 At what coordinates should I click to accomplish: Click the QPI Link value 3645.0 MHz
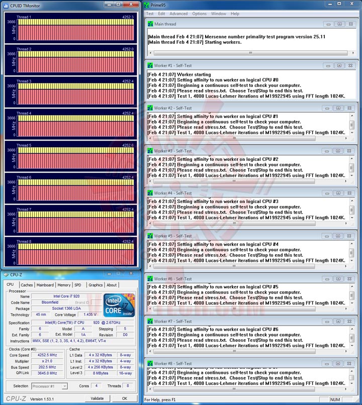(x=47, y=373)
